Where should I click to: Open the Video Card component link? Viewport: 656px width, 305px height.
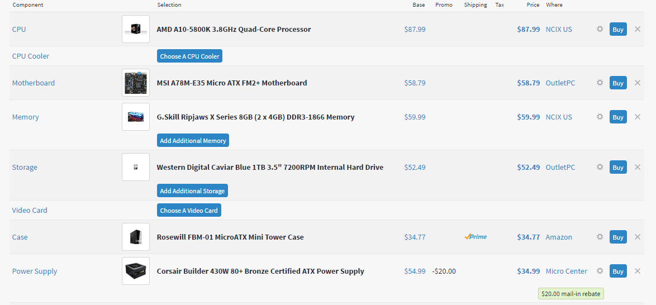[30, 210]
